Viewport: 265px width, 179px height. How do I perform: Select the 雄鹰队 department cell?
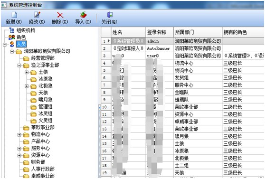[x=198, y=100]
